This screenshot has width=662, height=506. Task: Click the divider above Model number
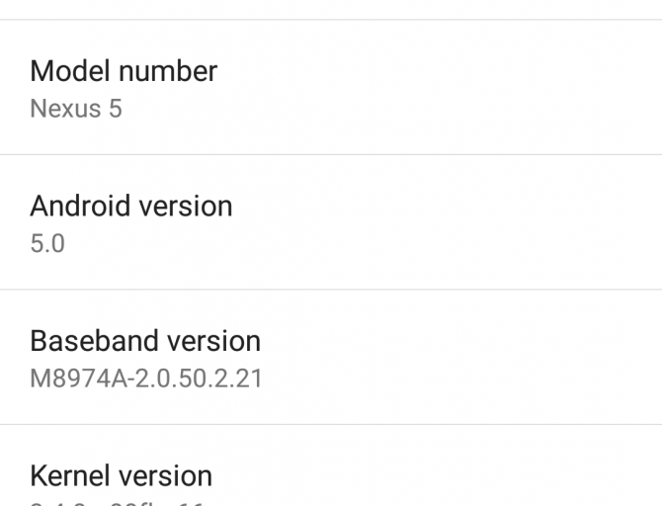(331, 20)
